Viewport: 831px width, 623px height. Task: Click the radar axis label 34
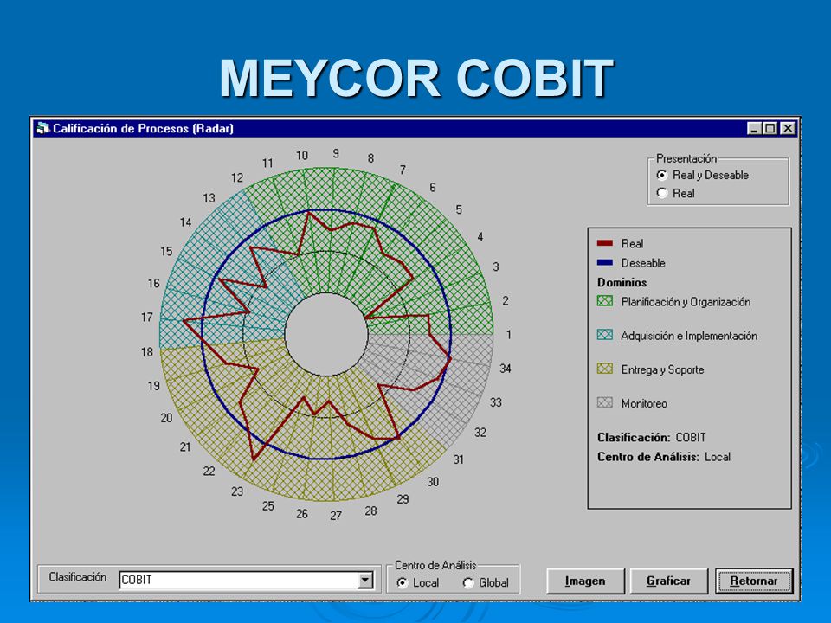(506, 369)
